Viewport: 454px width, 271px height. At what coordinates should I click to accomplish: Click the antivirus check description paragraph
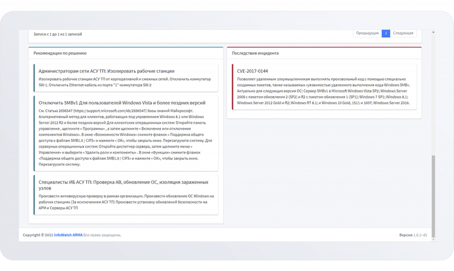coord(126,202)
